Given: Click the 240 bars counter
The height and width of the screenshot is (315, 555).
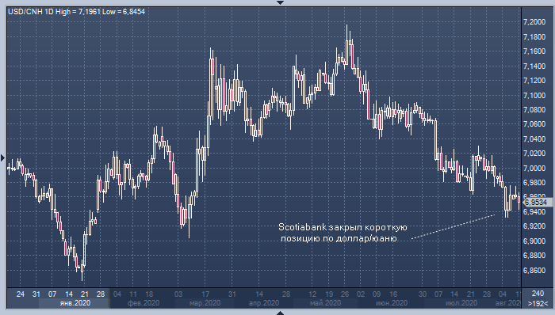Looking at the screenshot, I should tap(538, 294).
